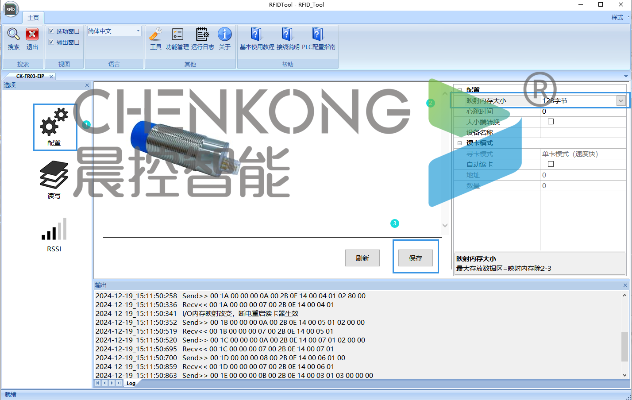
Task: Click the Search magnifier icon in ribbon
Action: coord(13,35)
